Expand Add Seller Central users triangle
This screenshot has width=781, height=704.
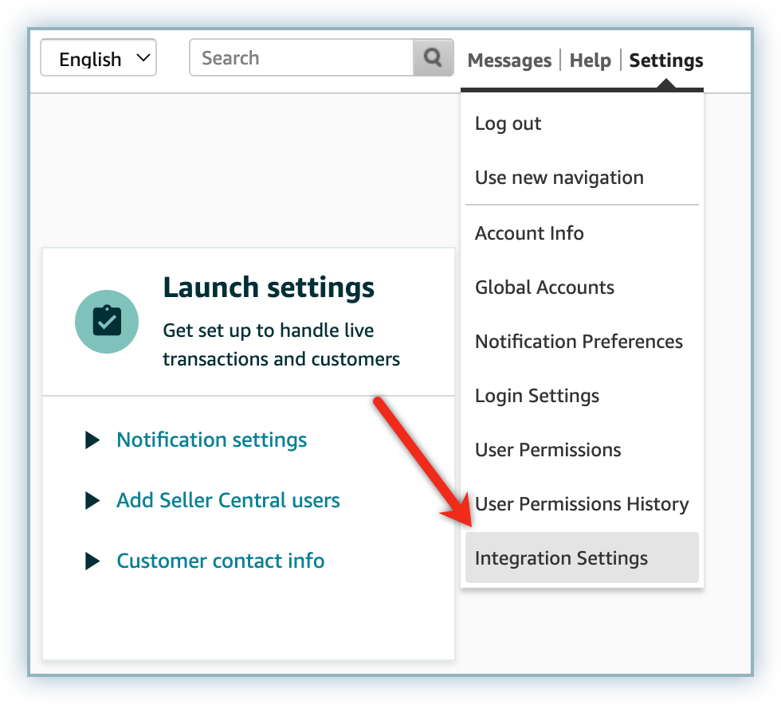pos(92,501)
